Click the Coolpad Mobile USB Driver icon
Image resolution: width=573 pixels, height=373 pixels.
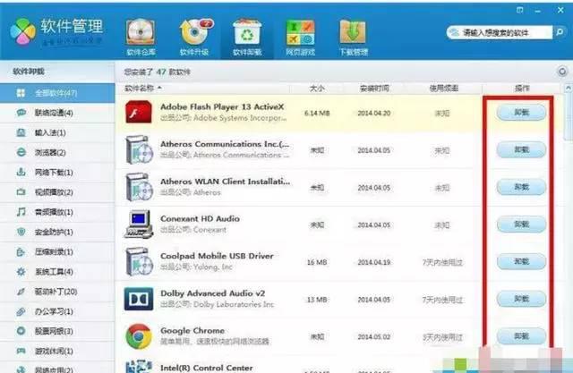(x=139, y=261)
